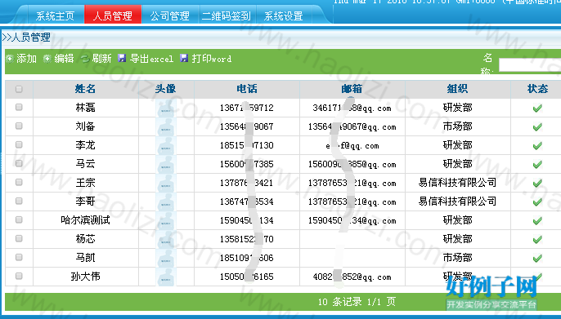
Task: Click the 组织 column header
Action: click(x=458, y=89)
